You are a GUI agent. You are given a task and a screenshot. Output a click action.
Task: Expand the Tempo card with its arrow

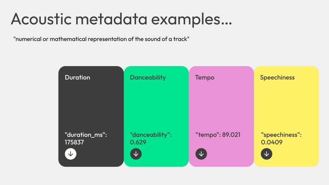(x=201, y=154)
